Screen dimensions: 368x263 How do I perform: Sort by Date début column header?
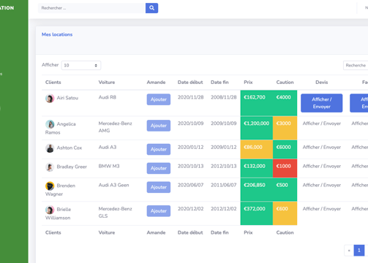pyautogui.click(x=190, y=83)
